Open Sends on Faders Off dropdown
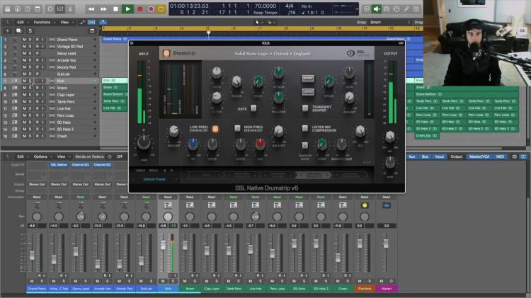 pyautogui.click(x=120, y=157)
